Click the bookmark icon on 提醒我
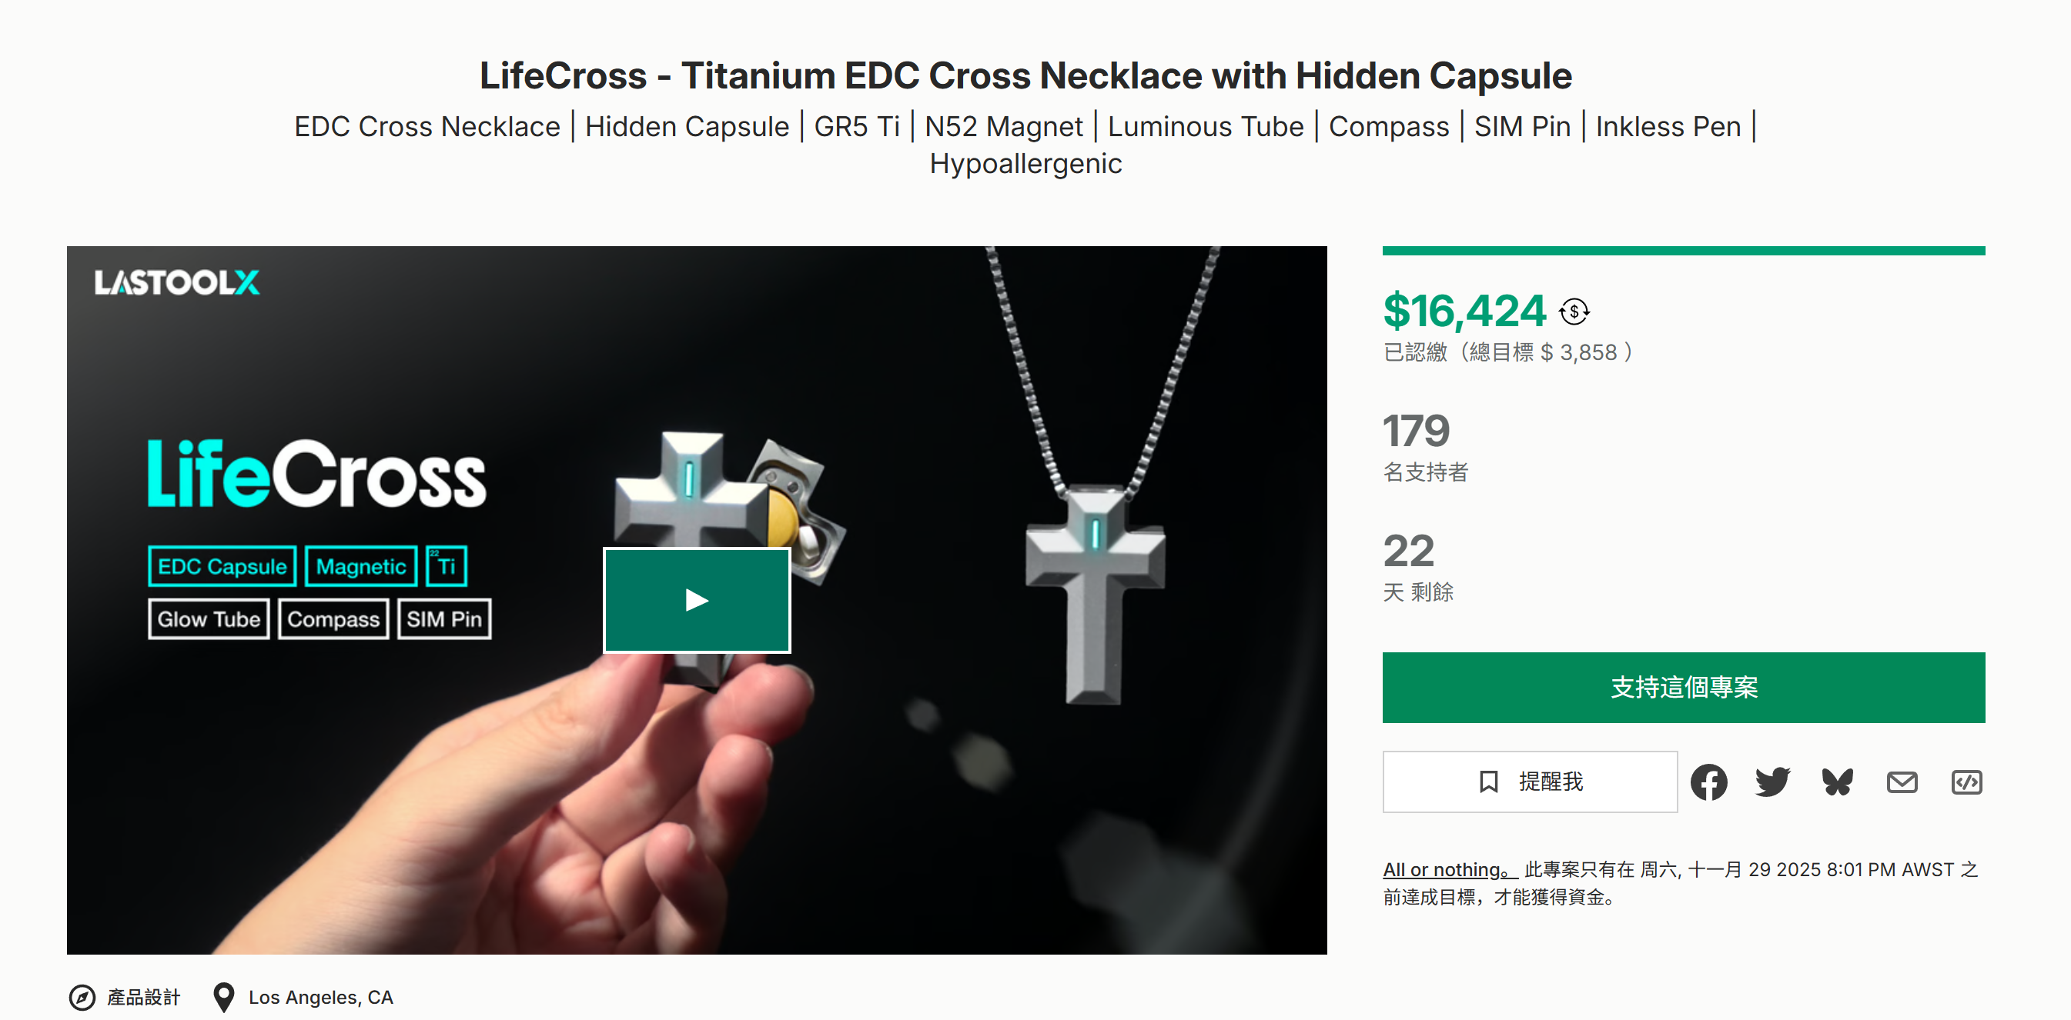This screenshot has height=1020, width=2071. [x=1488, y=782]
